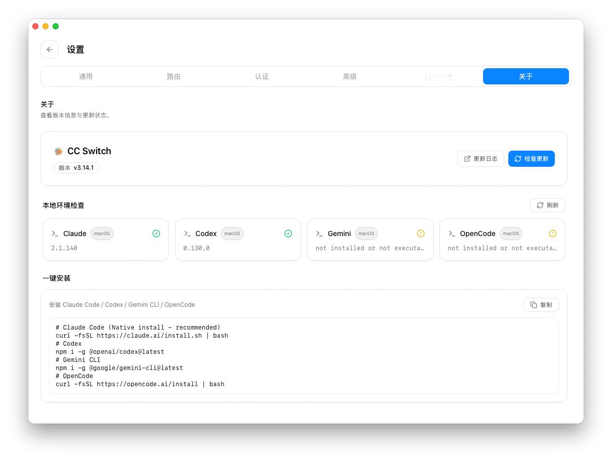Click Claude's green check status icon
This screenshot has height=461, width=612.
(156, 234)
